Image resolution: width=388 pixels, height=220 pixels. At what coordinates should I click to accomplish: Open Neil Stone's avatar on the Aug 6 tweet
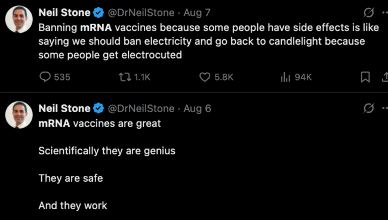point(19,115)
